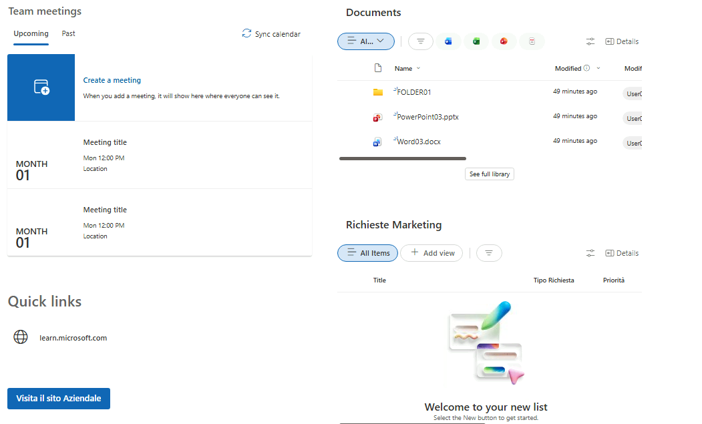
Task: Select the All Items view
Action: [367, 254]
